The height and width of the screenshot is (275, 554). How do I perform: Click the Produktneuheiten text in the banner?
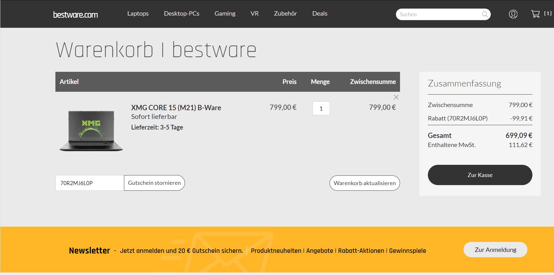[x=276, y=251]
